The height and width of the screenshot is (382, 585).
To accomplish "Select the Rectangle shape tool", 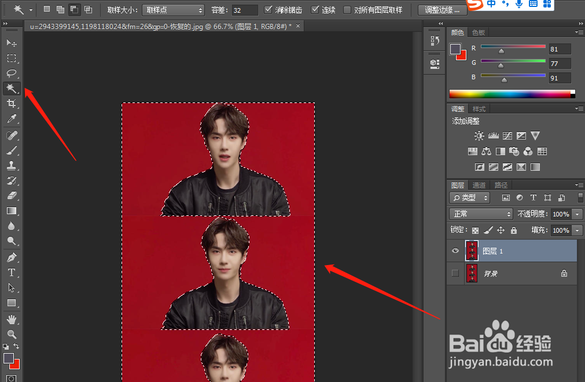I will 12,303.
